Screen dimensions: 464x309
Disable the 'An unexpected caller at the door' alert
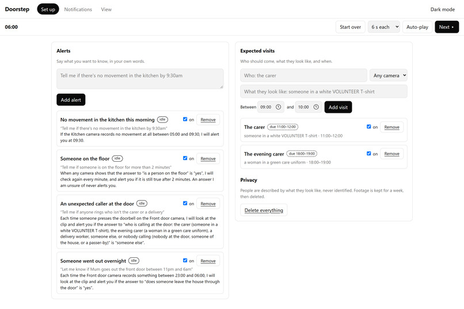pos(185,203)
